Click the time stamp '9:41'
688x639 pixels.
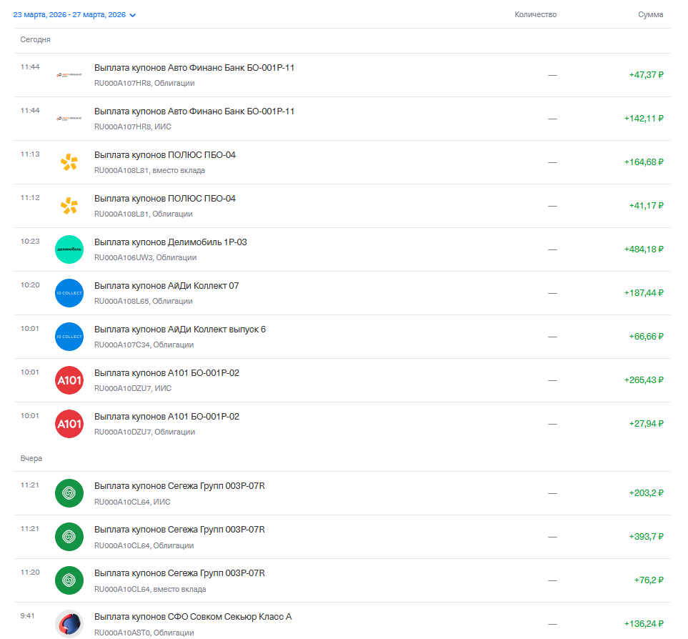27,615
